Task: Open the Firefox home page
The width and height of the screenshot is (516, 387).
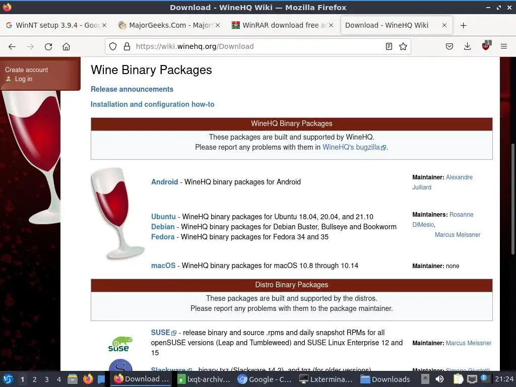Action: (x=66, y=46)
